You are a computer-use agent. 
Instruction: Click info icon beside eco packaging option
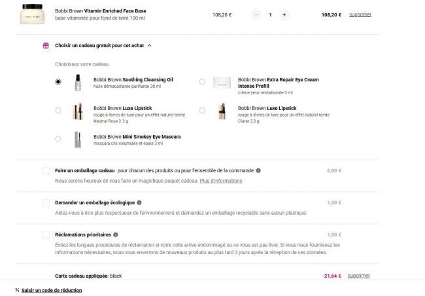pyautogui.click(x=139, y=202)
